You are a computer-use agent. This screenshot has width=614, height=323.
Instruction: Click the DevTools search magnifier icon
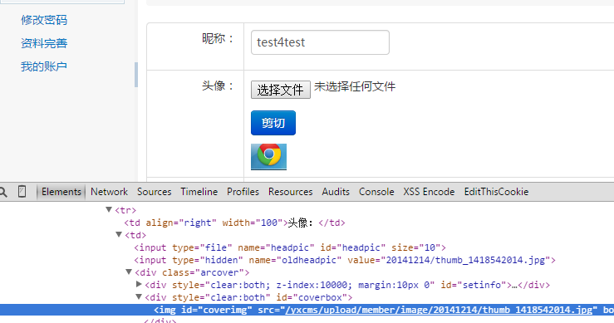click(x=3, y=192)
